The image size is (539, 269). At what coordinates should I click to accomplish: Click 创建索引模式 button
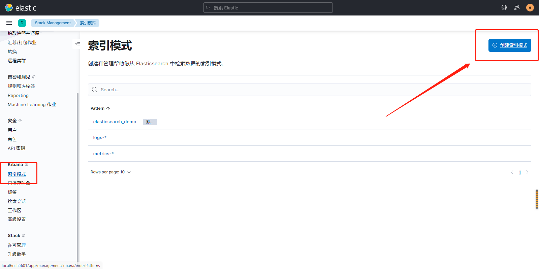[510, 45]
